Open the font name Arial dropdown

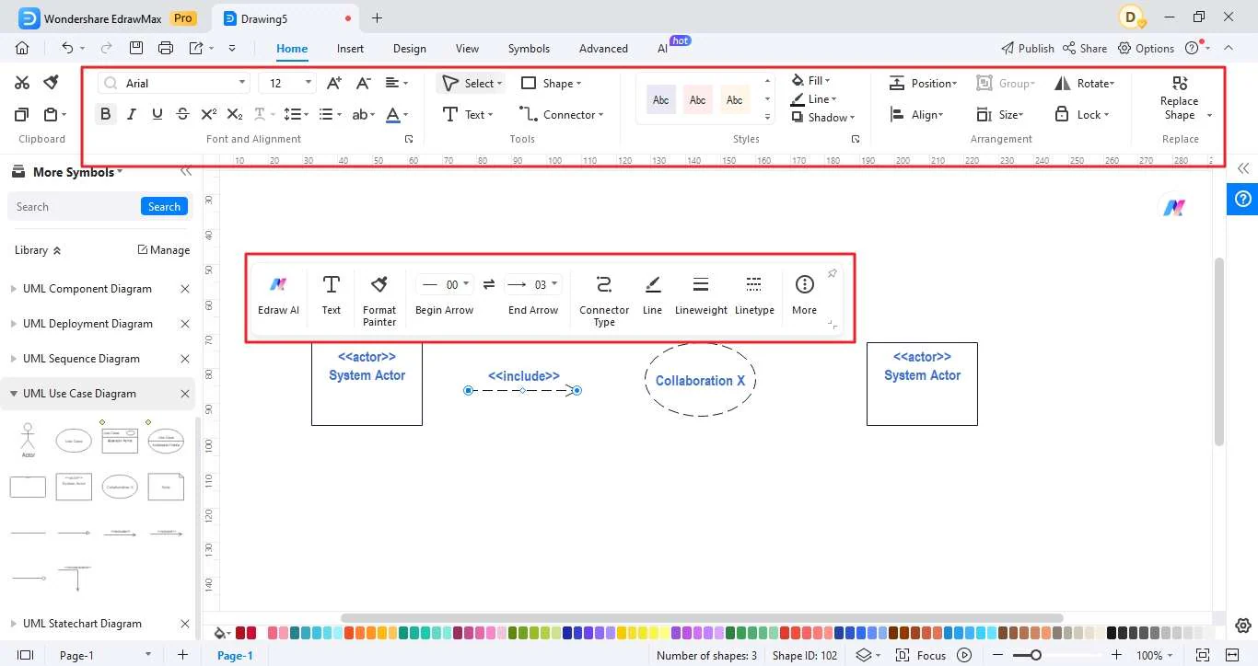(243, 83)
